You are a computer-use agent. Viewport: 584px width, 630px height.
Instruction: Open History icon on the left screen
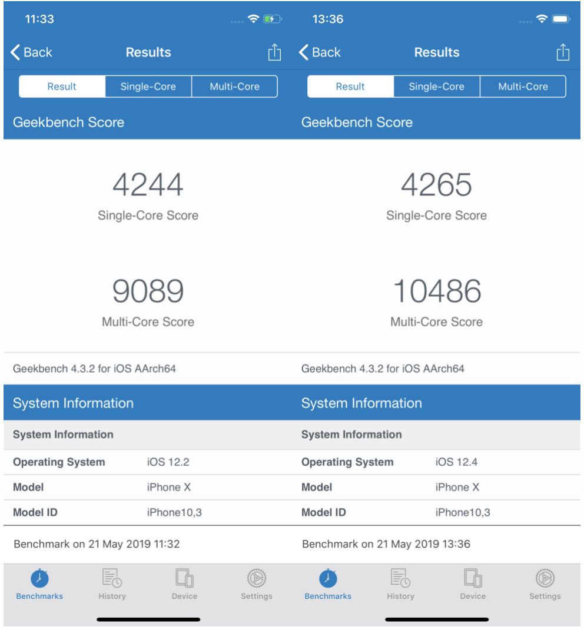pos(112,578)
